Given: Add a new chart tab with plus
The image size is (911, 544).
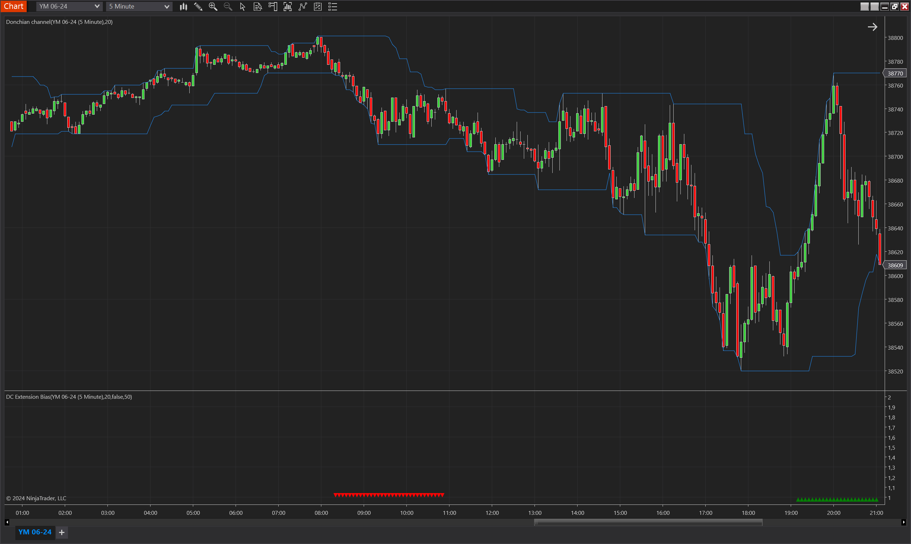Looking at the screenshot, I should (62, 532).
